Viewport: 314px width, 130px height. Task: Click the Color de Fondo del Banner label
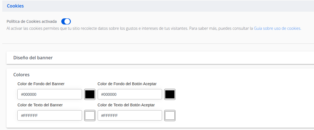41,84
